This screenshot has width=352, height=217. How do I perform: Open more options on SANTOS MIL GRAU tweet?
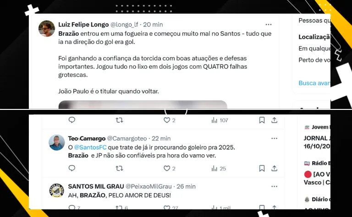(275, 186)
